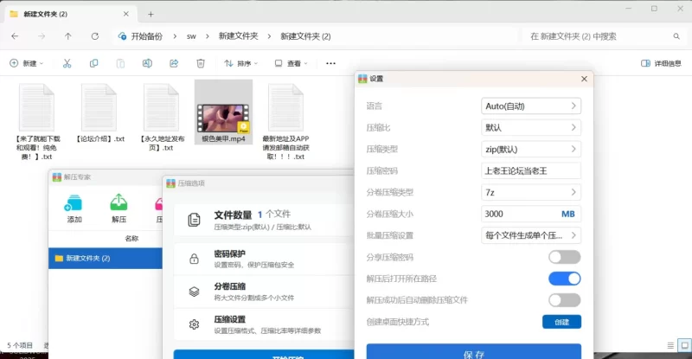Image resolution: width=692 pixels, height=359 pixels.
Task: Click the Cut scissors icon
Action: point(67,64)
